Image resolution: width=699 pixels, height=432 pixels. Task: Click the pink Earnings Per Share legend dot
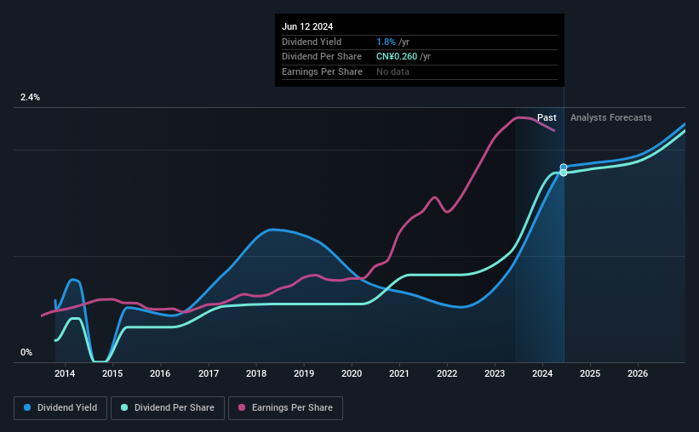pos(242,407)
